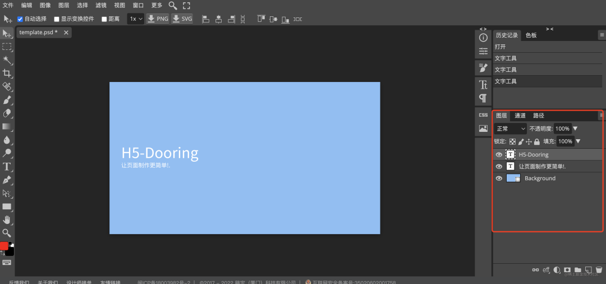Image resolution: width=606 pixels, height=284 pixels.
Task: Select the Eraser tool
Action: click(x=7, y=113)
